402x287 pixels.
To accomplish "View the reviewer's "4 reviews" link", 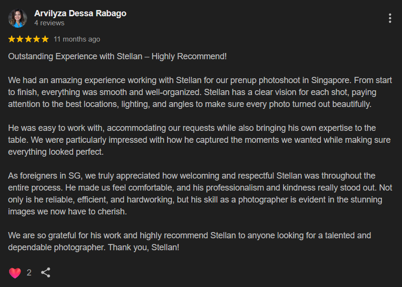I will tap(49, 23).
